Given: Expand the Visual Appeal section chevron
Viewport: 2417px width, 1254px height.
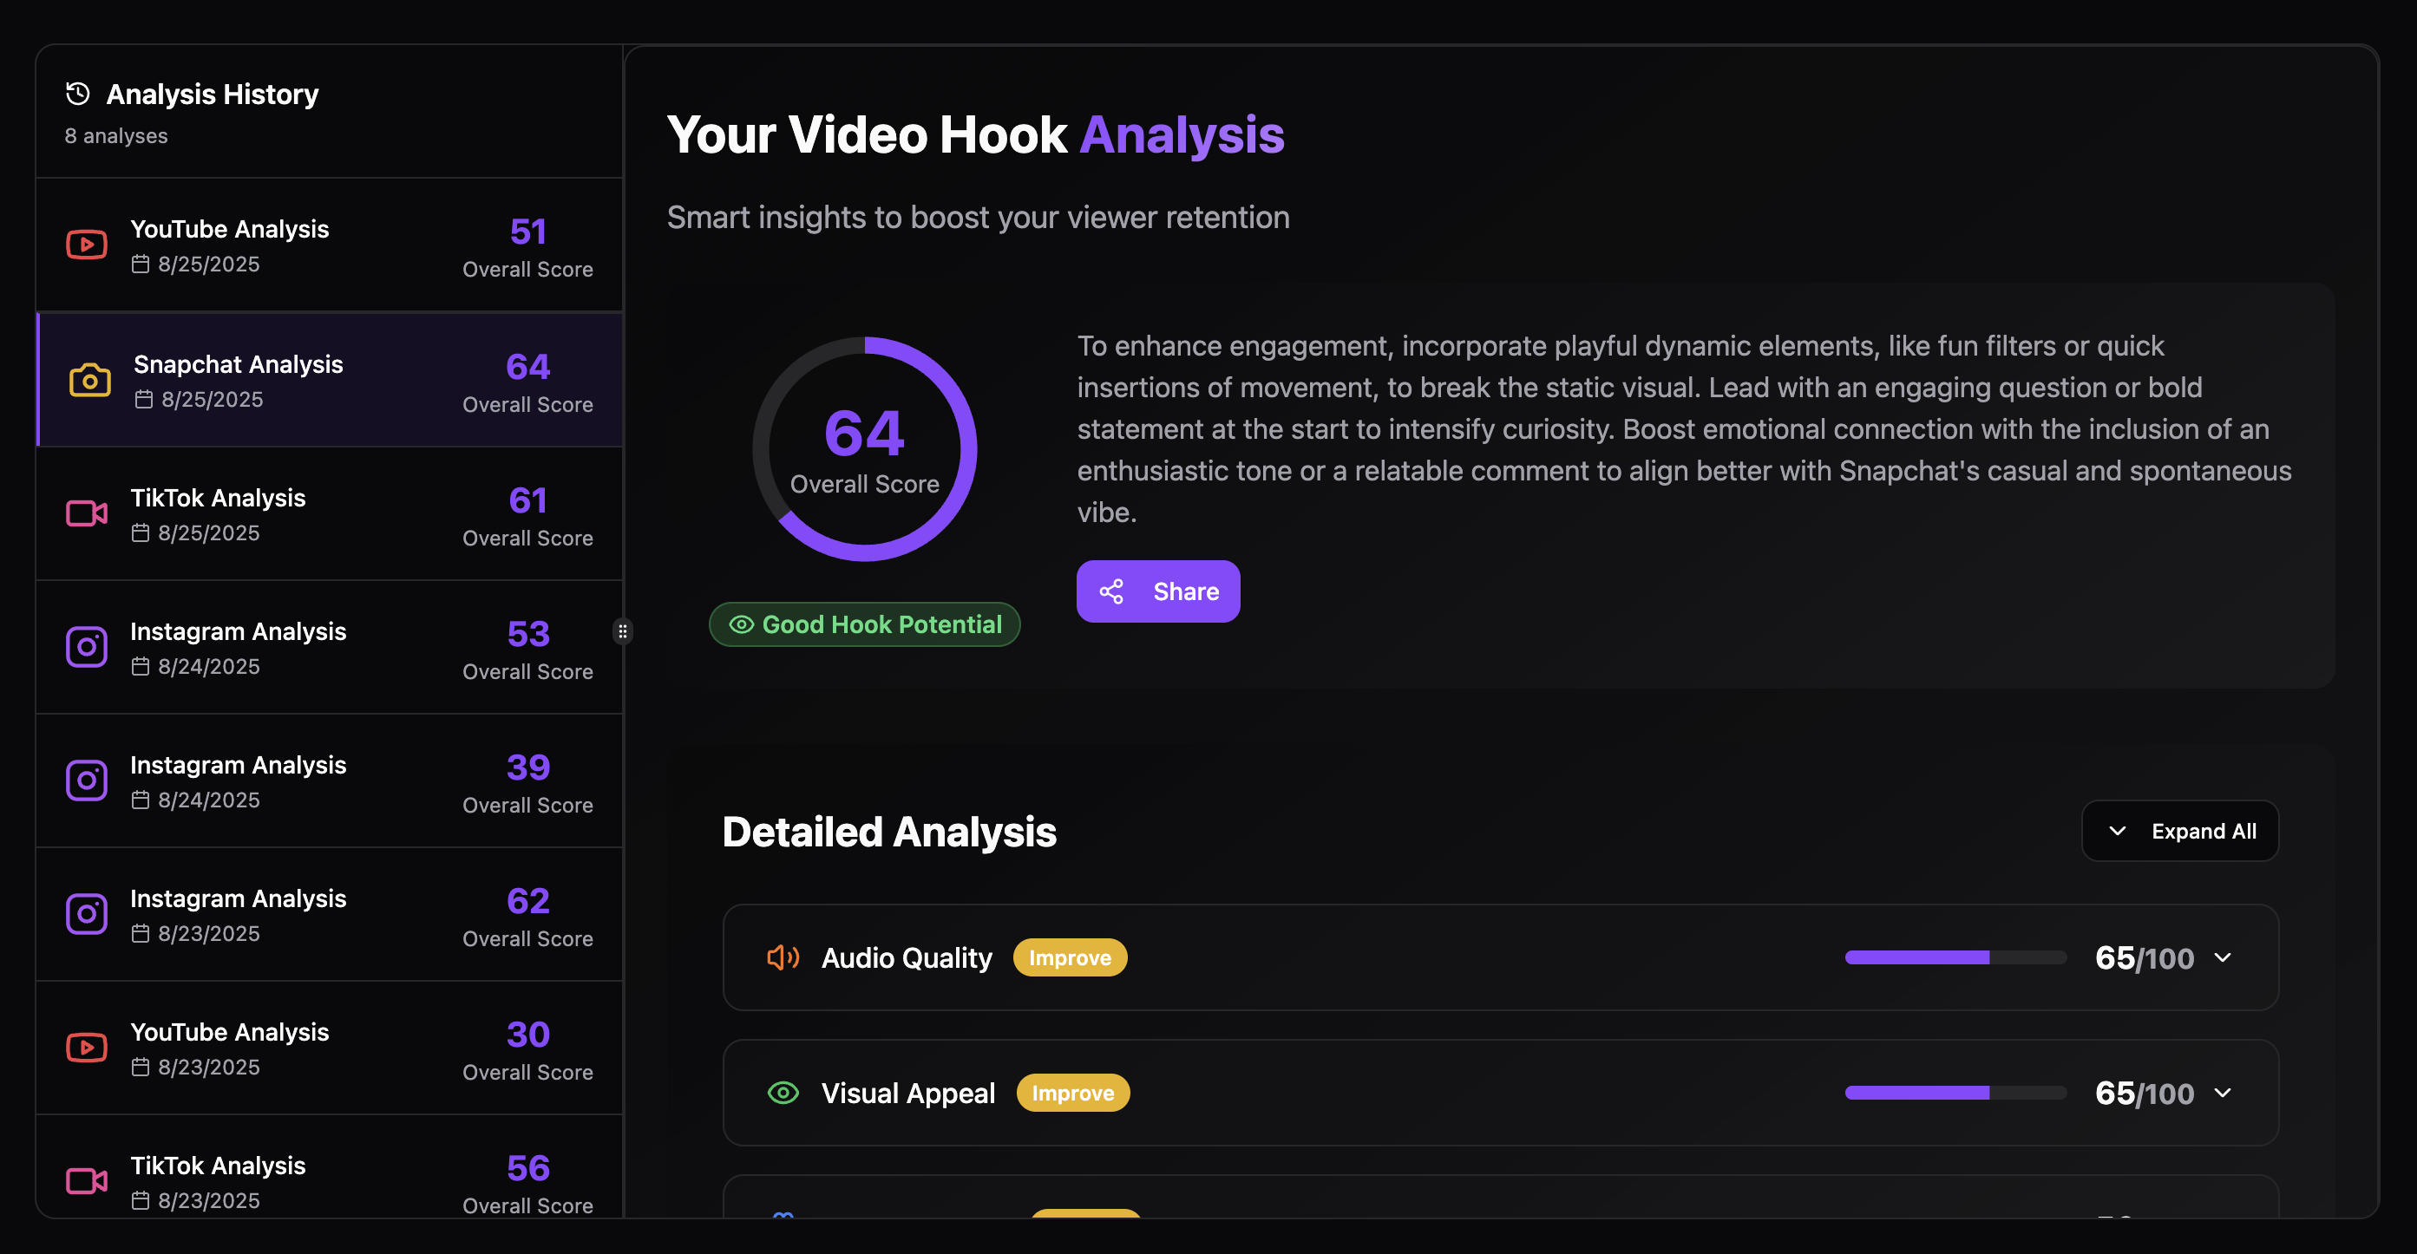Looking at the screenshot, I should (2222, 1093).
